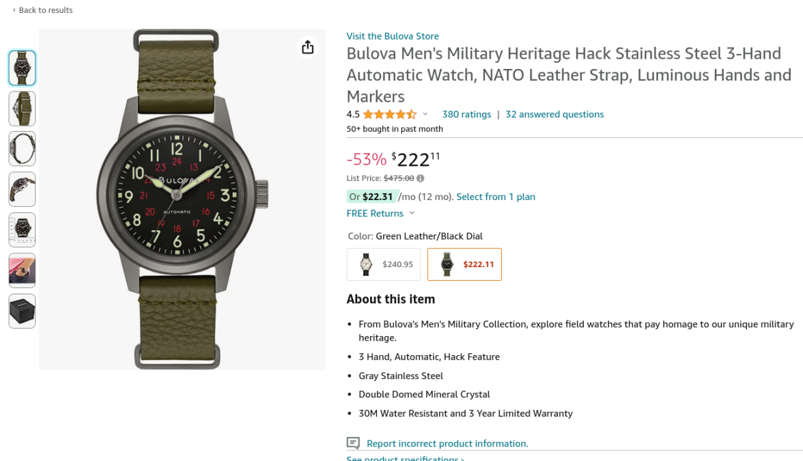Show the watch-on-wrist lifestyle thumbnail
The height and width of the screenshot is (461, 803).
[x=22, y=270]
